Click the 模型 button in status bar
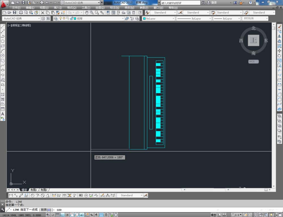 (213, 215)
